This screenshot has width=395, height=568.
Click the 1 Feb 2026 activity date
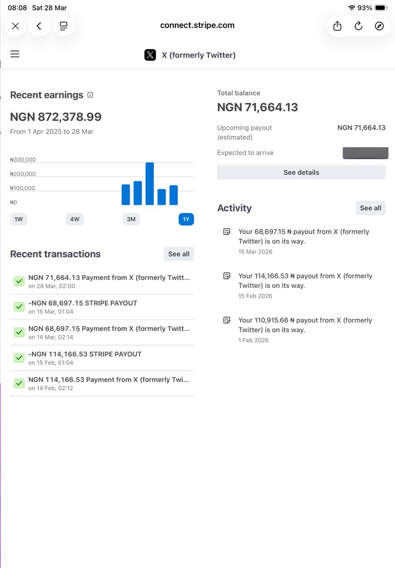[253, 340]
